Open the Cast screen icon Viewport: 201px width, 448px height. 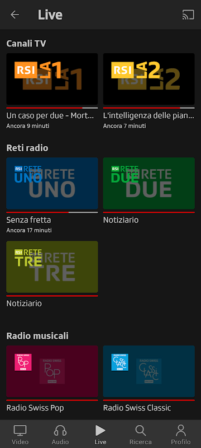188,15
